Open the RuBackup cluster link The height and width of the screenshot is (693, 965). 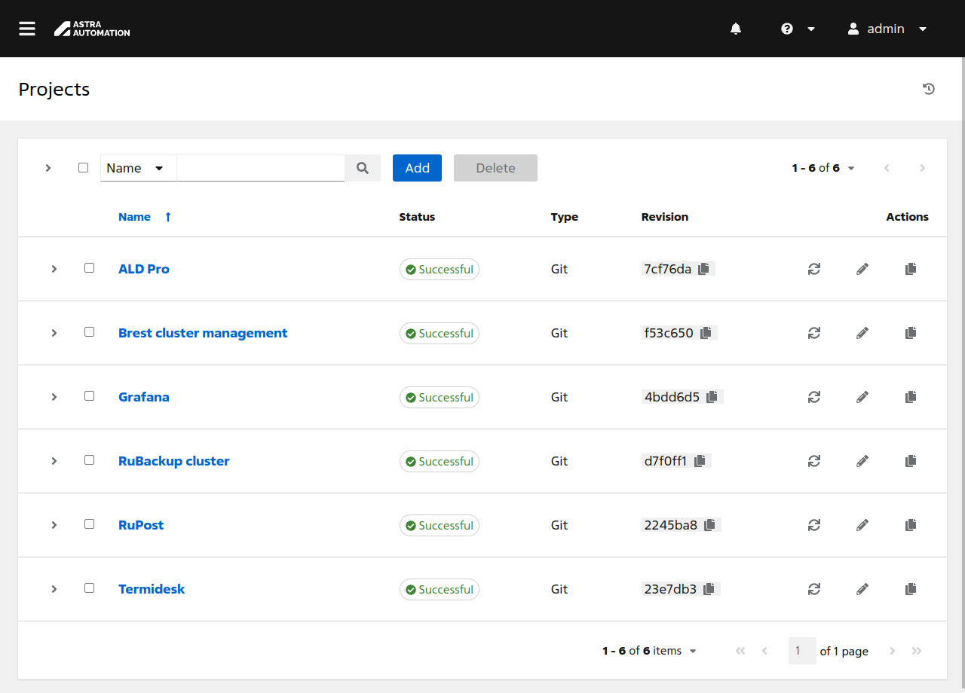click(174, 461)
